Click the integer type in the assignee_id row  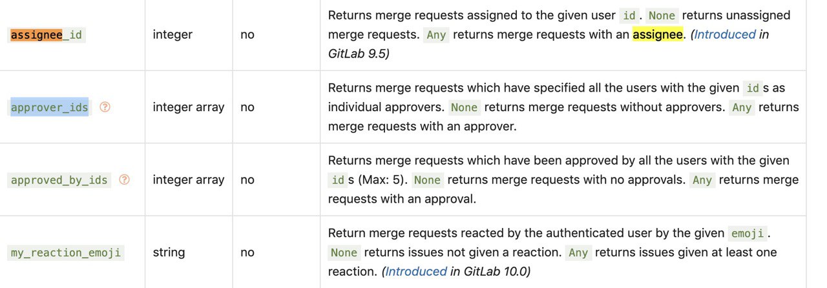[x=173, y=34]
